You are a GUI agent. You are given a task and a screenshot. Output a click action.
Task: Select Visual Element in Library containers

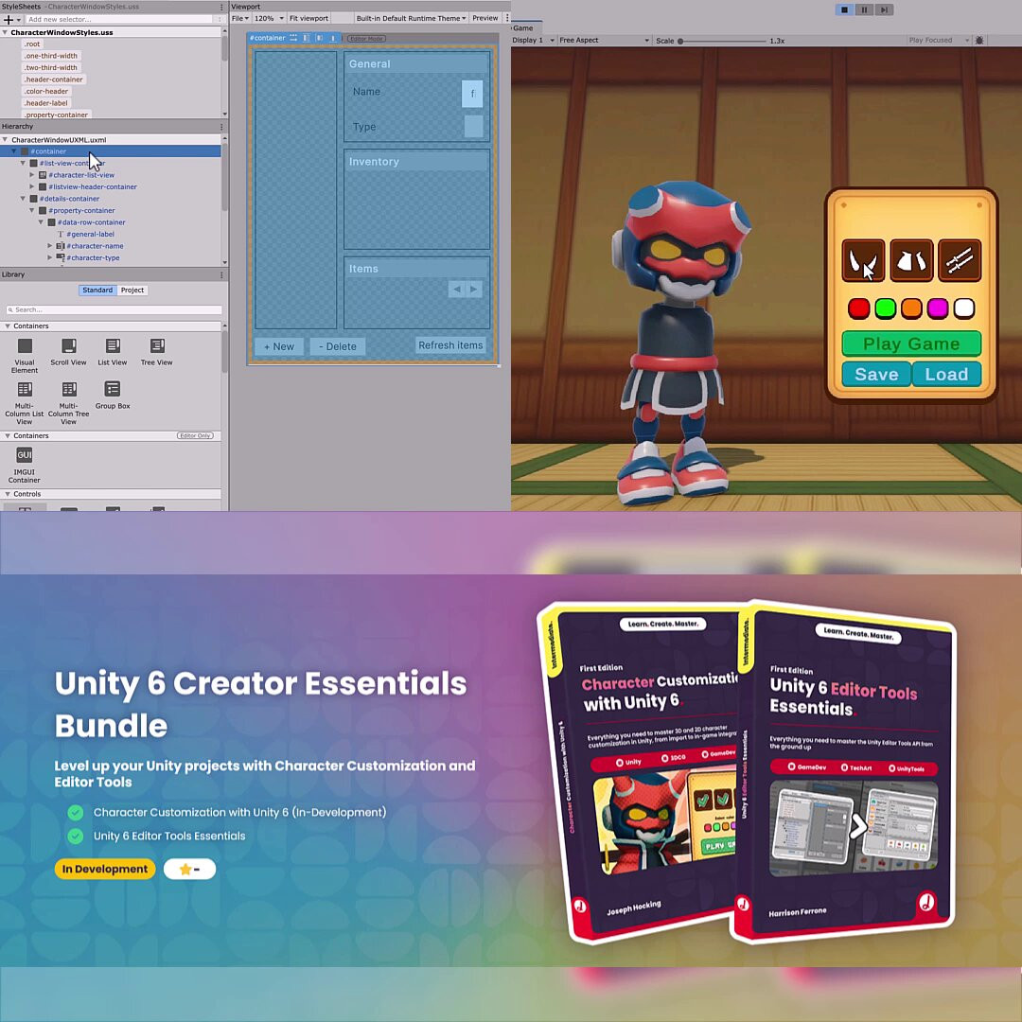(25, 356)
